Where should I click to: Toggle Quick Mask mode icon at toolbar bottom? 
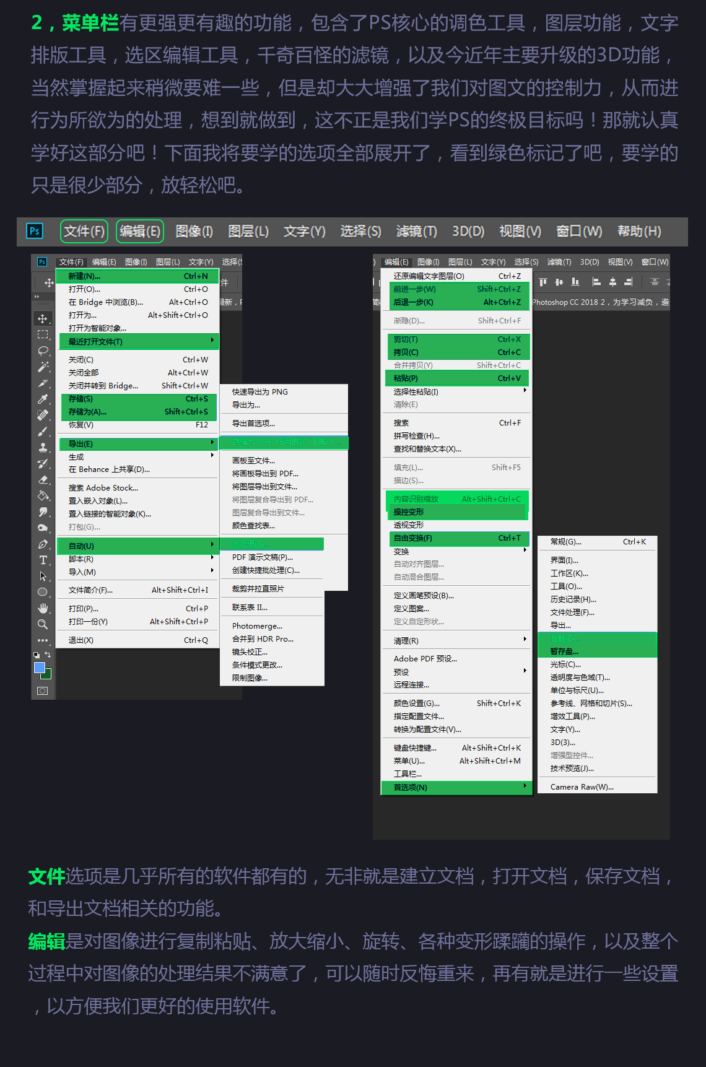[x=43, y=690]
